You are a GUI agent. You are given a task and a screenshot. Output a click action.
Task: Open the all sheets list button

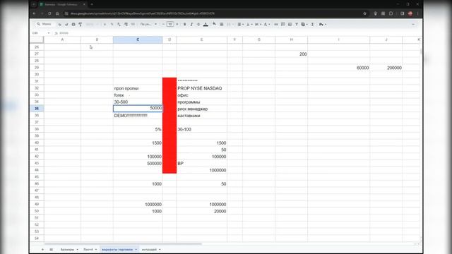point(51,250)
